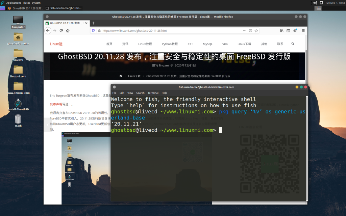The image size is (346, 216).
Task: Open Linux下载 navigation link
Action: pyautogui.click(x=244, y=44)
